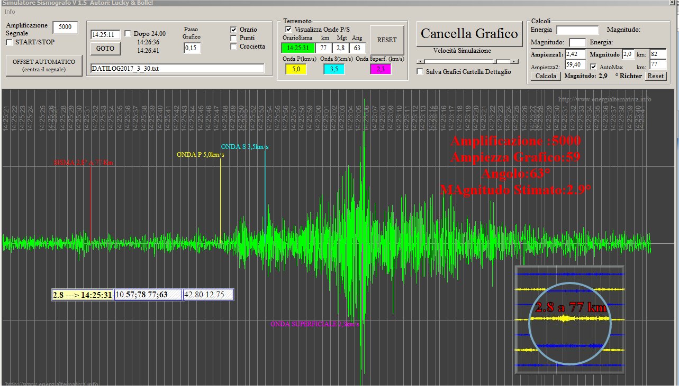Image resolution: width=679 pixels, height=386 pixels.
Task: Select the Ampiezza1 field showing 2,42
Action: [575, 54]
